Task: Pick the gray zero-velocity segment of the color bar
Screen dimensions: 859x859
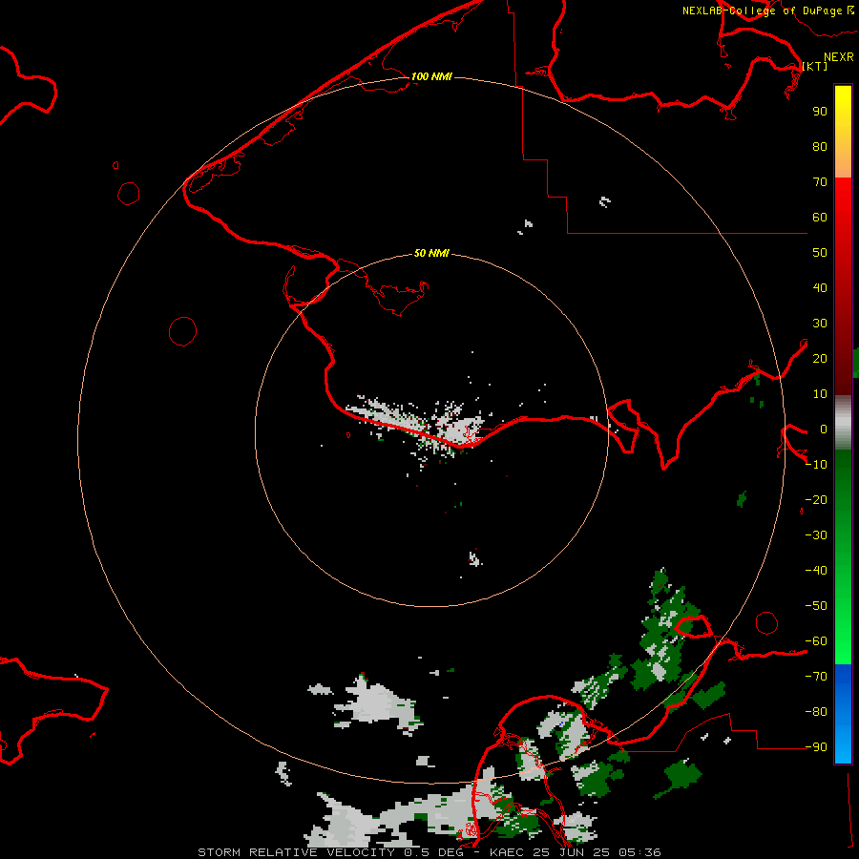Action: coord(843,423)
